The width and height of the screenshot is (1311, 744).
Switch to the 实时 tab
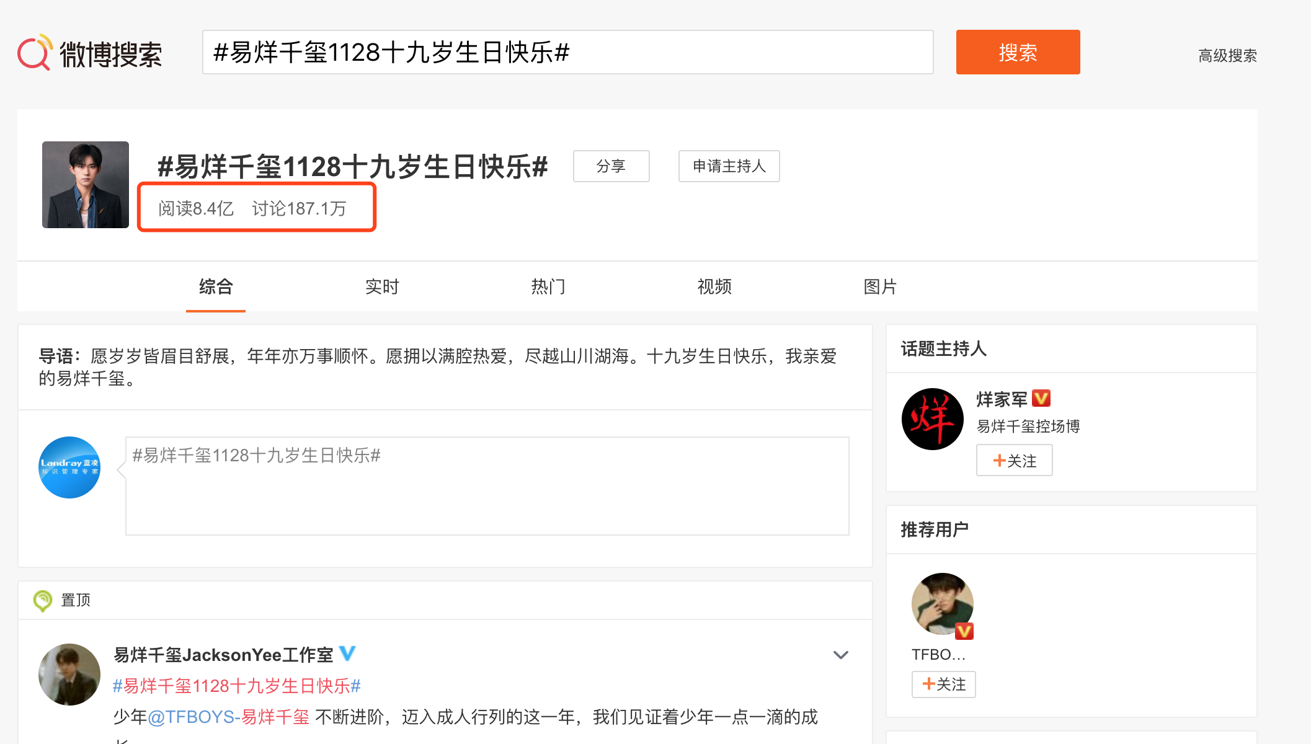pyautogui.click(x=382, y=286)
